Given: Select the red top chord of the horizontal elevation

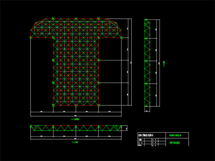Looking at the screenshot, I should 76,126.
